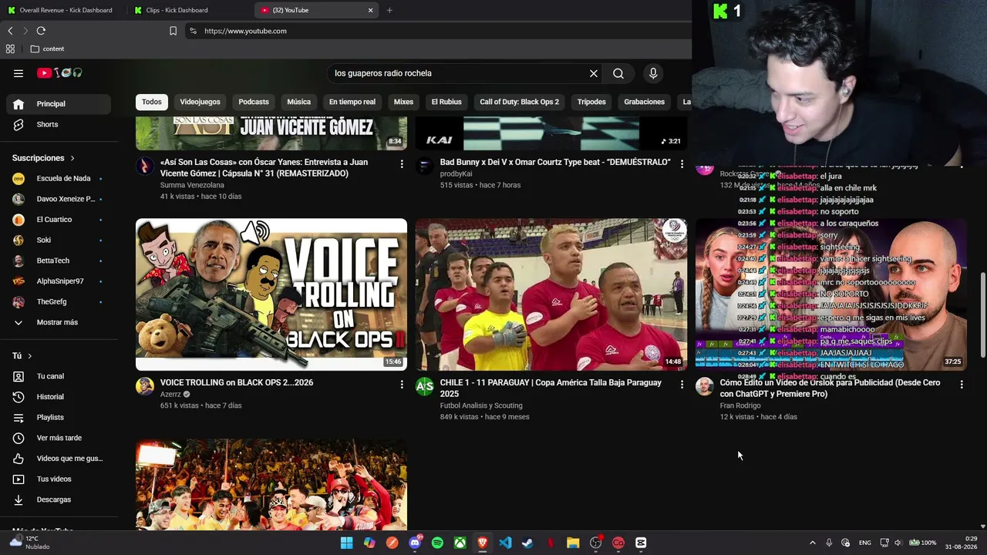Viewport: 987px width, 555px height.
Task: Filter by Música chip
Action: pos(298,102)
